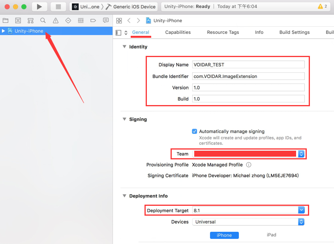This screenshot has height=244, width=334.
Task: Expand the Unity-iPhone project tree item
Action: (4, 31)
